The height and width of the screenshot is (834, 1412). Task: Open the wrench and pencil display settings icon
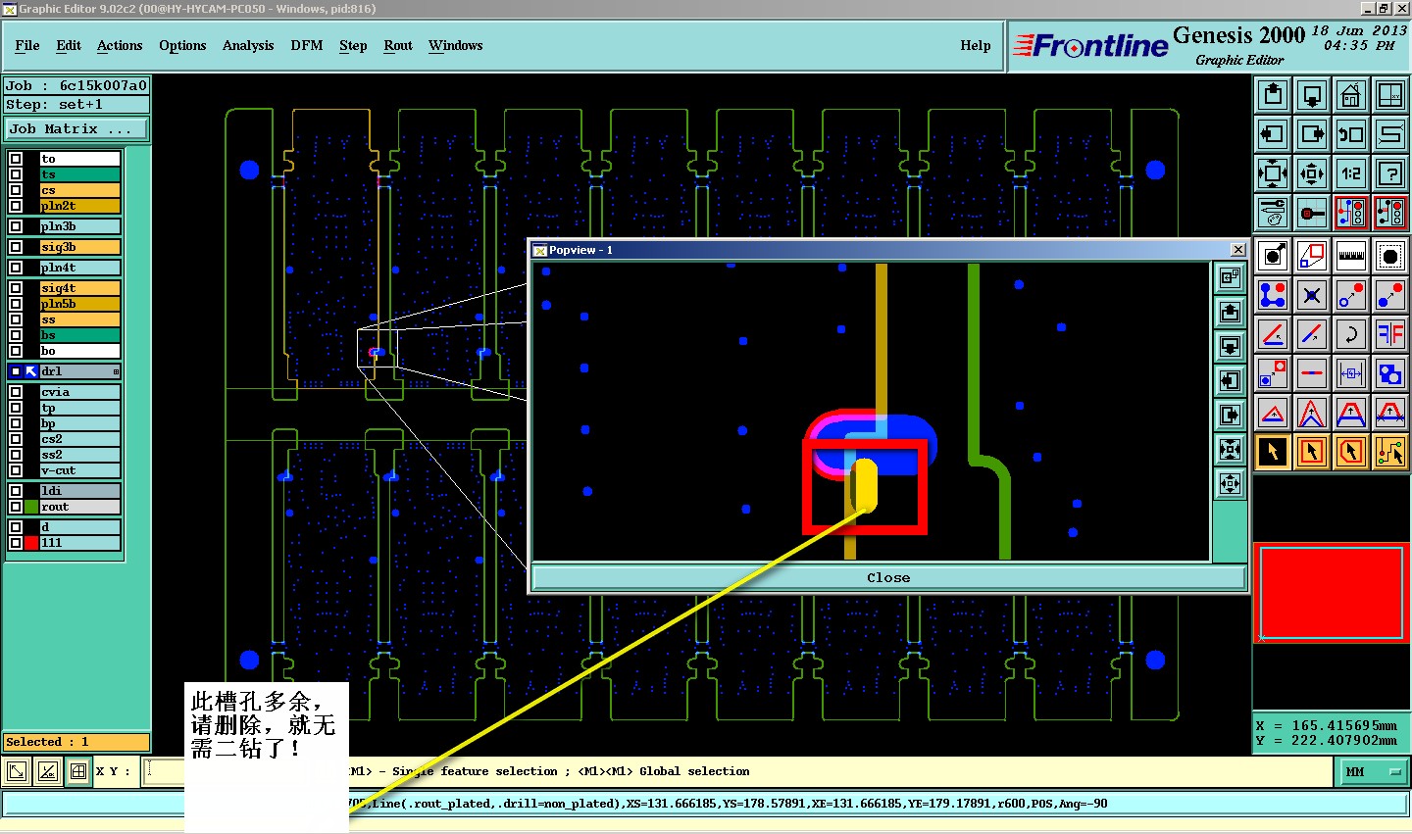pyautogui.click(x=1273, y=213)
